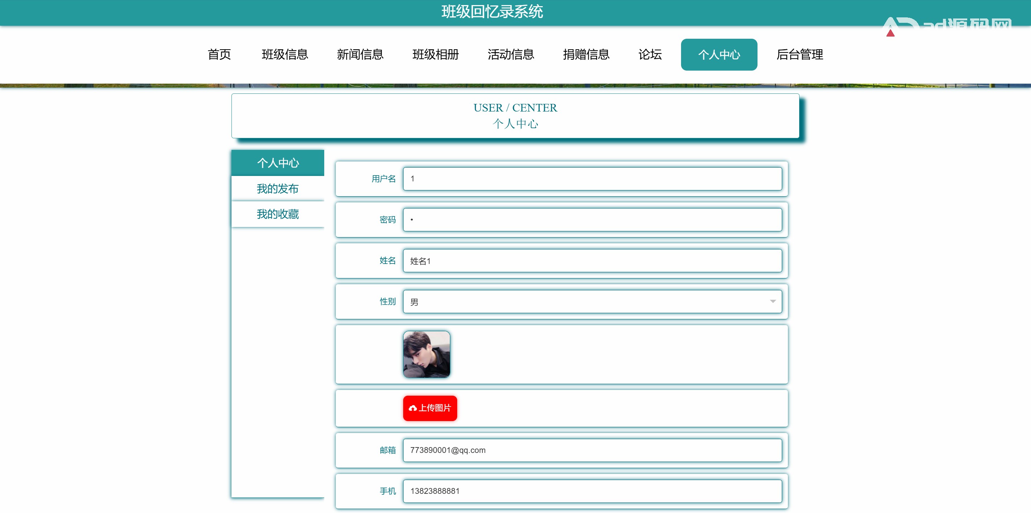
Task: Focus the 邮箱 email input field
Action: point(592,450)
